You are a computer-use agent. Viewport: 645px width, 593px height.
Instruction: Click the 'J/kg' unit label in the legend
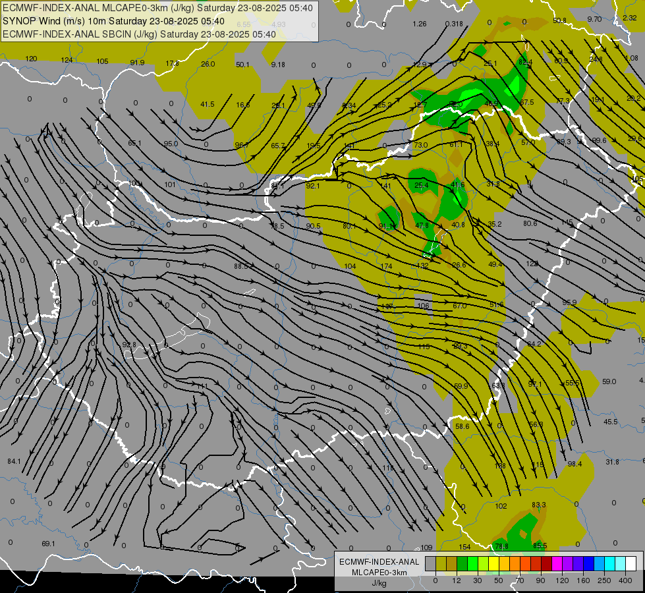pyautogui.click(x=379, y=583)
